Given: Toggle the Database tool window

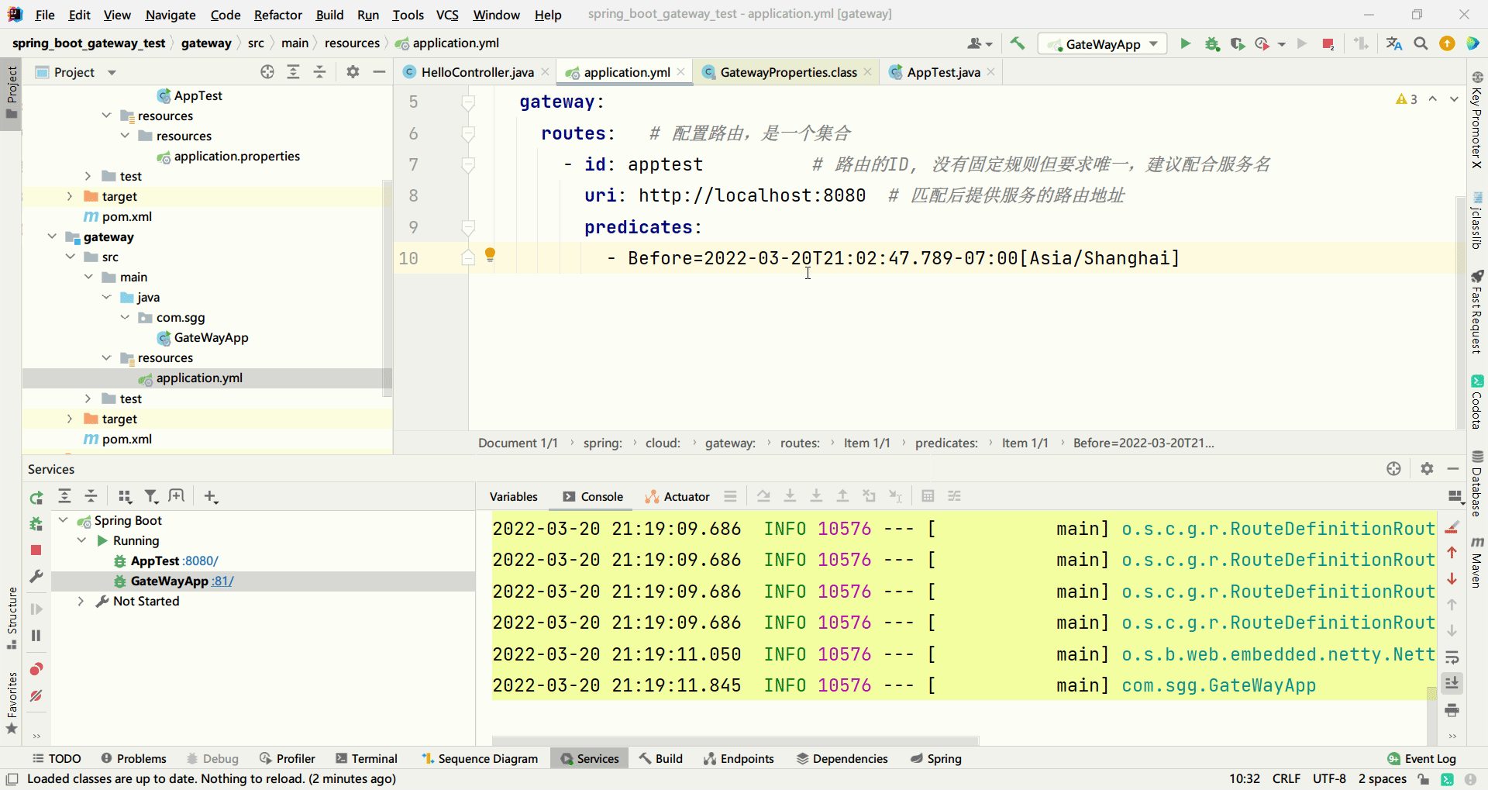Looking at the screenshot, I should (1477, 483).
